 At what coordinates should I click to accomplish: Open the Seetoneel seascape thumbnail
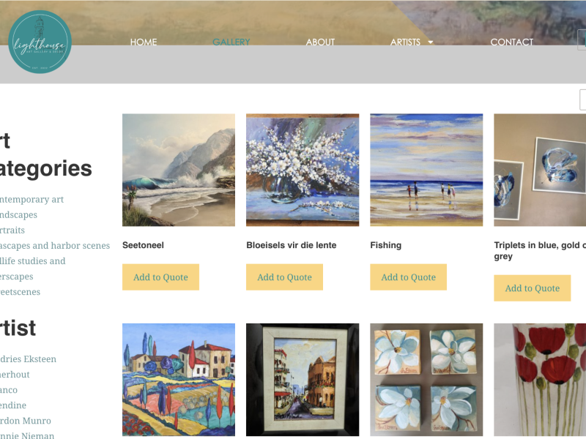179,170
